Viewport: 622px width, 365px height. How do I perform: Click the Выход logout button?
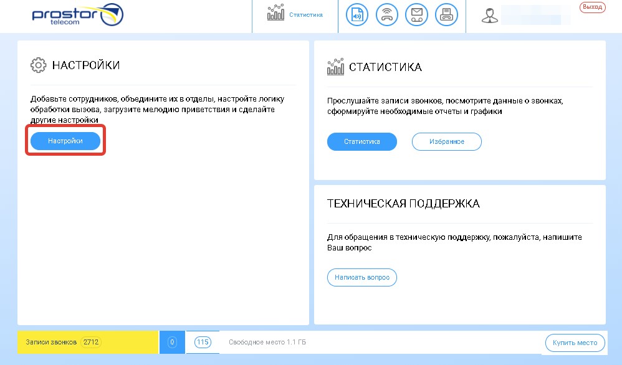coord(592,7)
